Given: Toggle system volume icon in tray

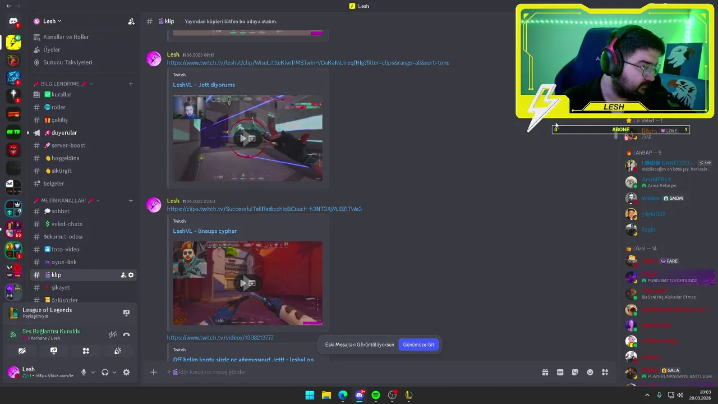Looking at the screenshot, I should point(680,395).
